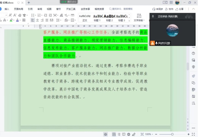Click the rocket sidebar icon
Screen dimensions: 198x137
(x=193, y=76)
